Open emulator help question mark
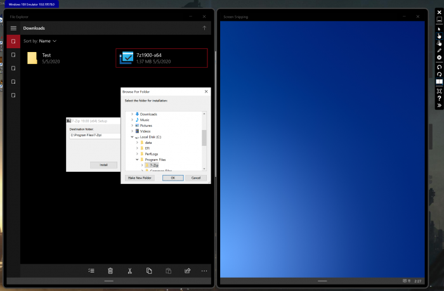This screenshot has width=444, height=291. [x=439, y=98]
